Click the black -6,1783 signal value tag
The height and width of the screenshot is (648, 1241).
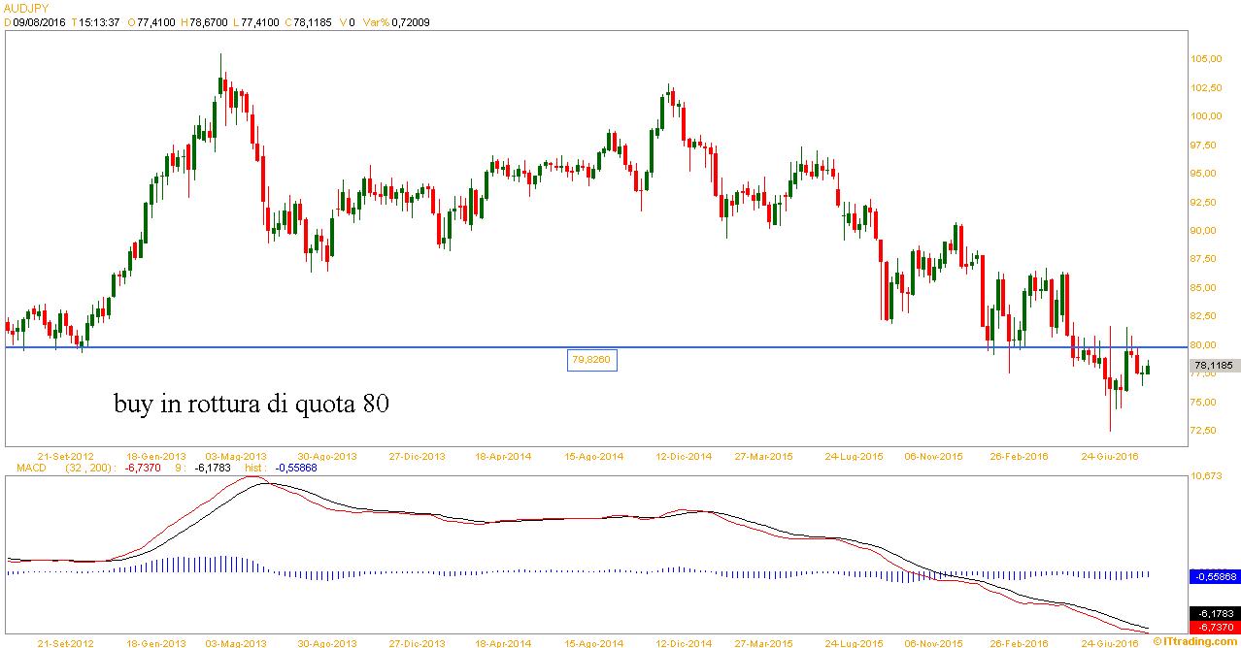(1215, 613)
